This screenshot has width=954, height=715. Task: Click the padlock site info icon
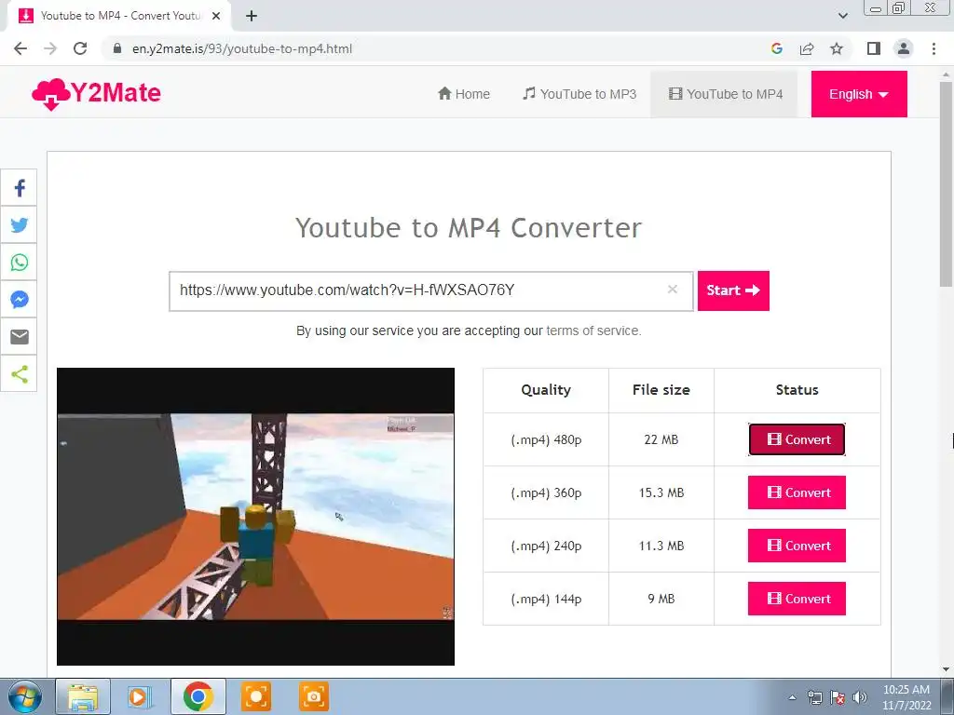(117, 48)
